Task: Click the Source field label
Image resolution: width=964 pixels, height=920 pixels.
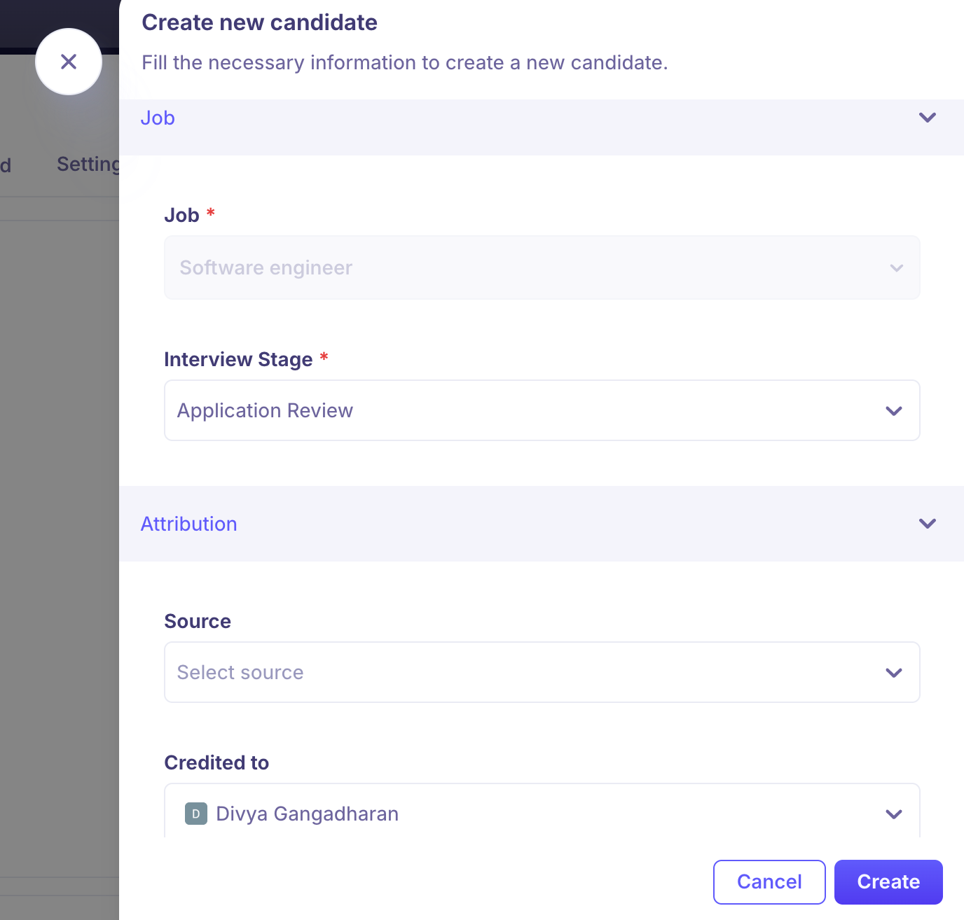Action: click(198, 621)
